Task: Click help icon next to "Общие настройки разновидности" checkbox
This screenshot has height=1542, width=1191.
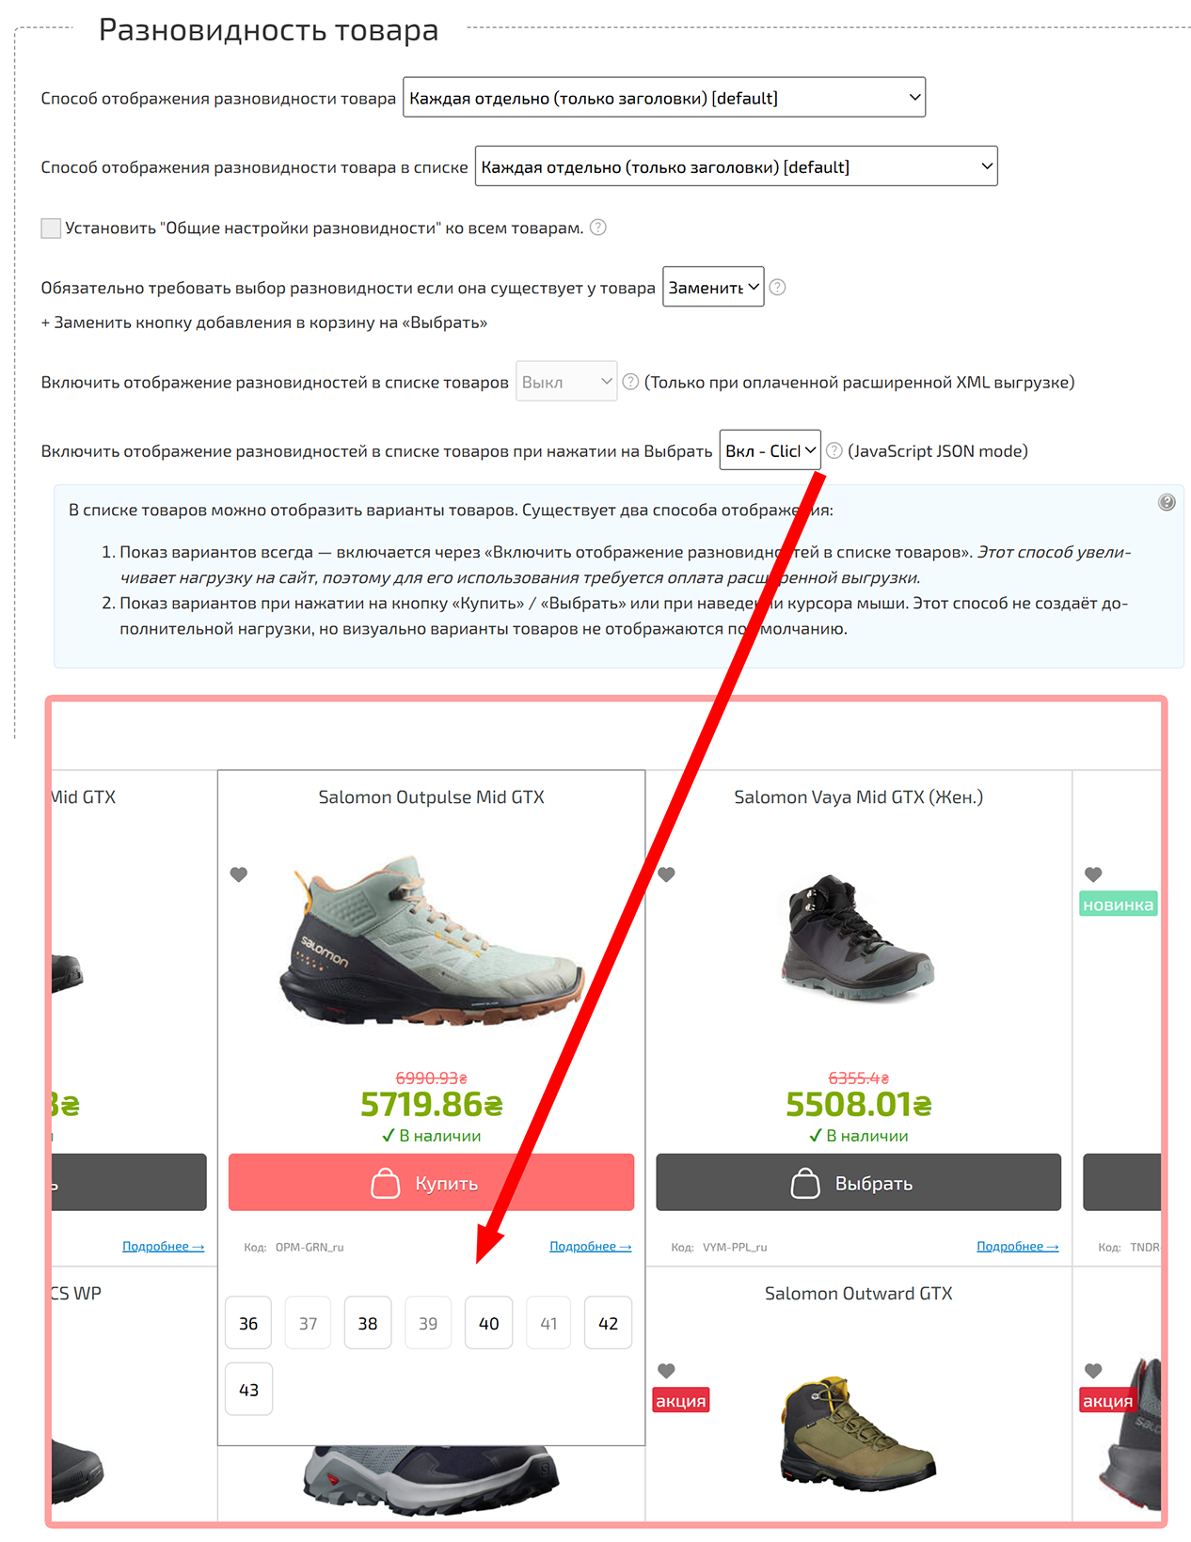Action: (x=597, y=228)
